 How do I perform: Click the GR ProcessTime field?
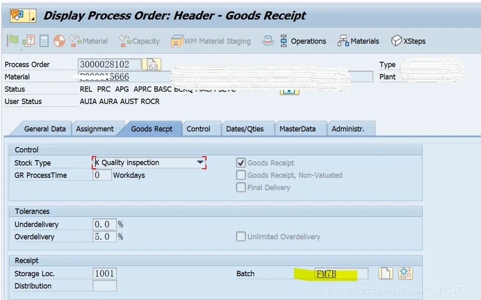click(102, 175)
